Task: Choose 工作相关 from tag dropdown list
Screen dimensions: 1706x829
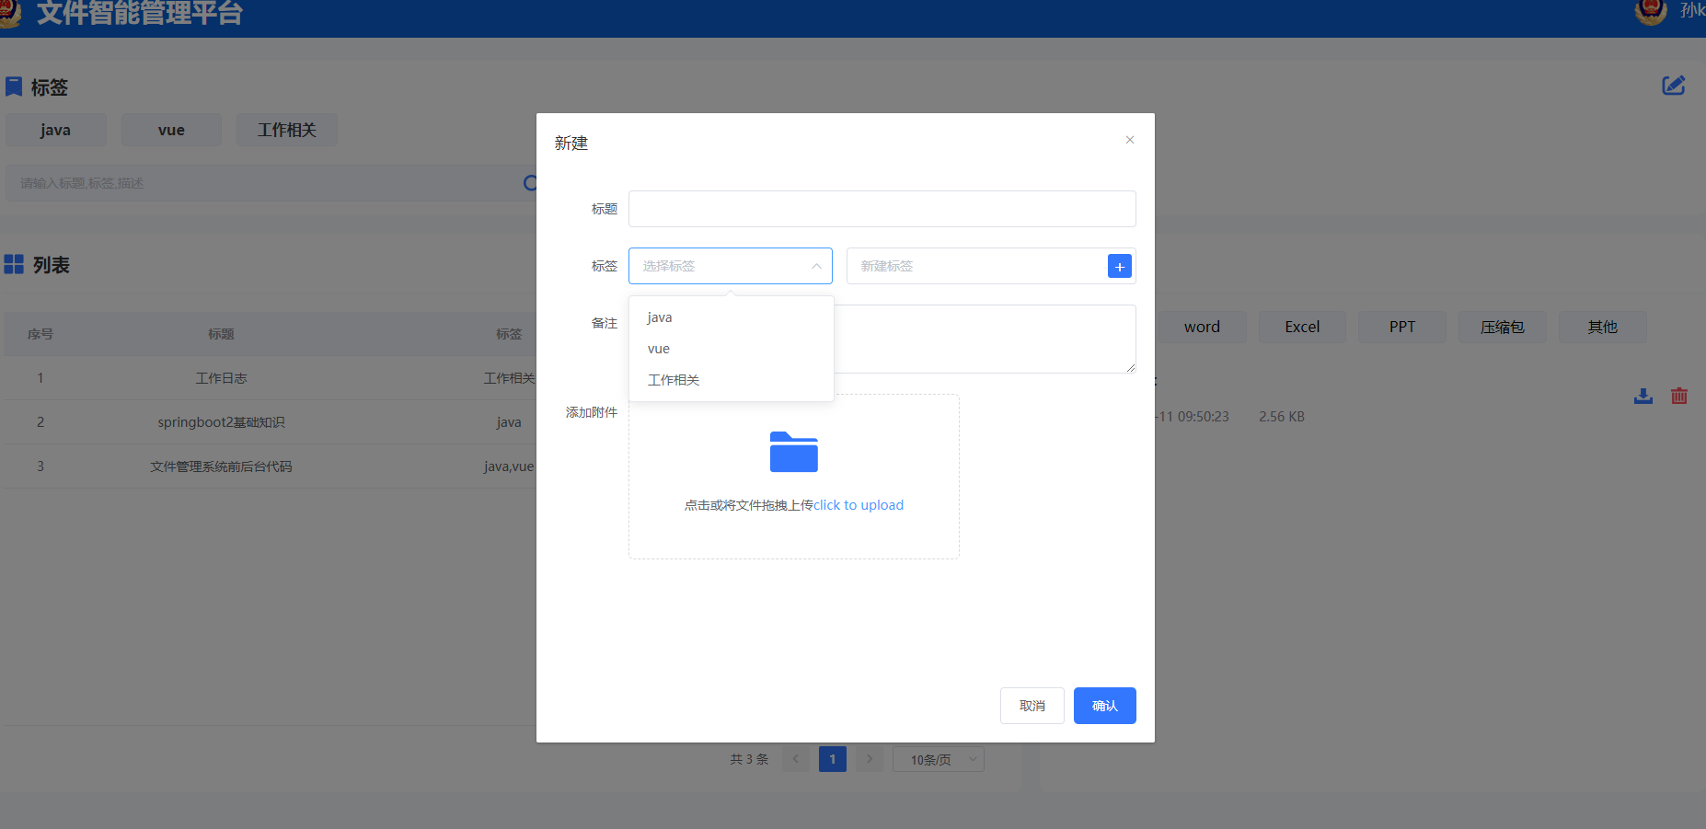Action: pyautogui.click(x=732, y=380)
